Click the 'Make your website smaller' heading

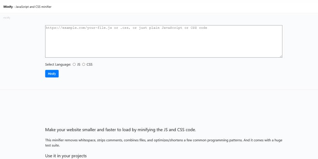click(121, 130)
